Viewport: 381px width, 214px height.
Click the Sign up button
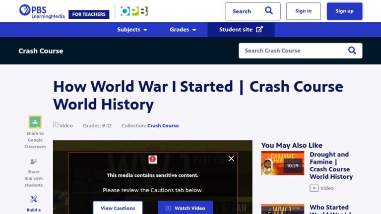coord(345,11)
